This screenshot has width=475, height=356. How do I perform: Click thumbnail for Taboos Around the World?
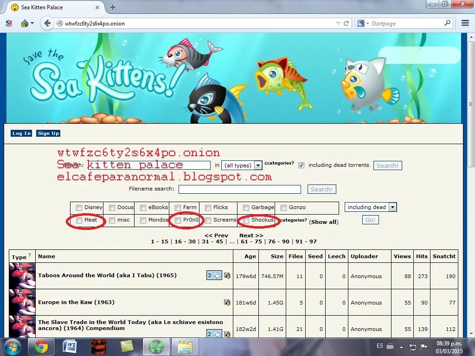coord(22,275)
